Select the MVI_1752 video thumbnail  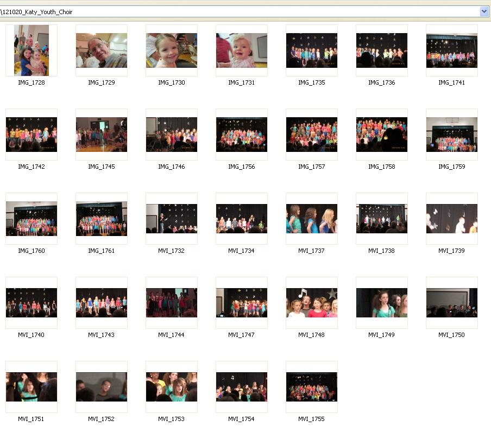(x=102, y=387)
